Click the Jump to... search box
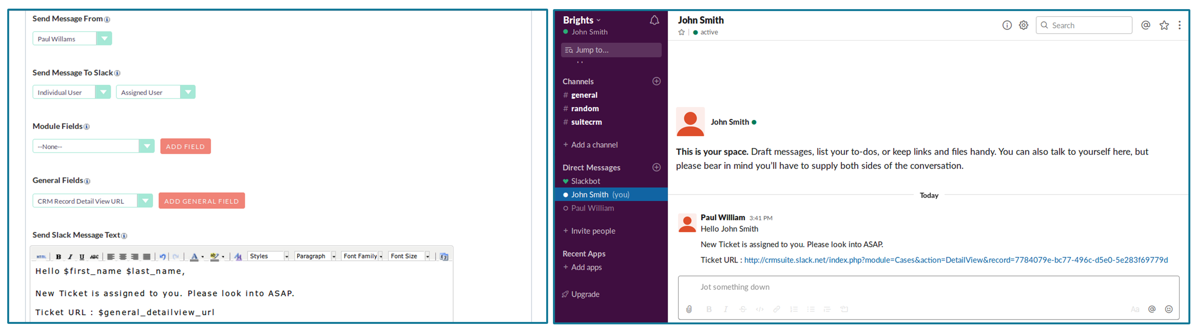 pyautogui.click(x=611, y=50)
